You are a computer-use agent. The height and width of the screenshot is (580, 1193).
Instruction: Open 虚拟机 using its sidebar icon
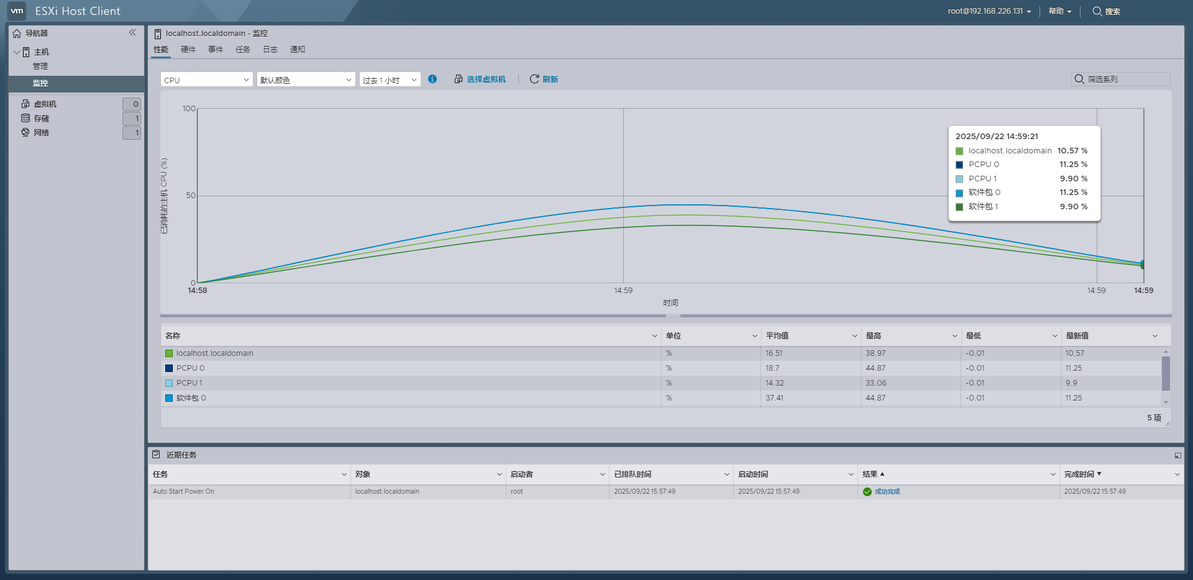point(26,104)
